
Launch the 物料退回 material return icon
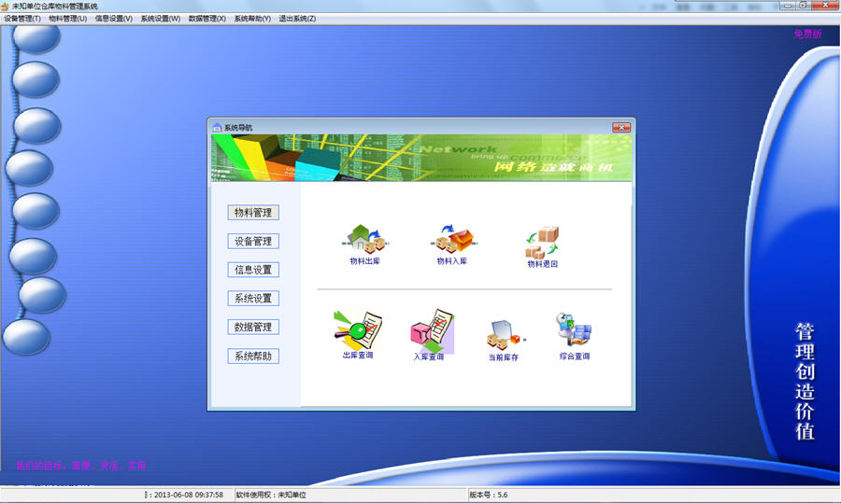542,243
